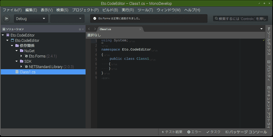The height and width of the screenshot is (137, 273).
Task: Click the NuGet folder icon
Action: point(22,51)
